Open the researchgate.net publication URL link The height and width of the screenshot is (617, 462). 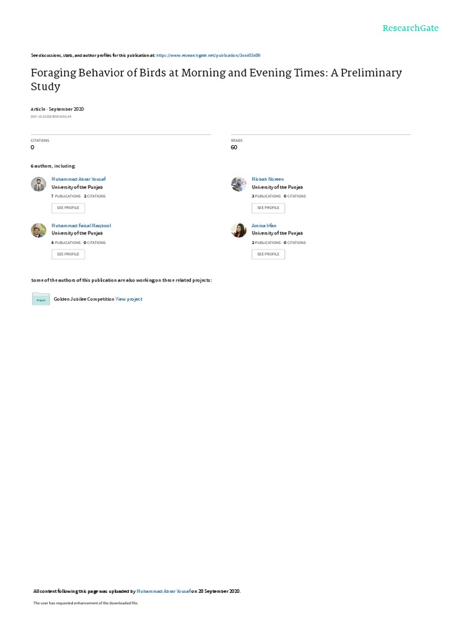point(208,55)
